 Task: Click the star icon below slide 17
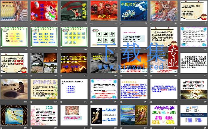click(61, 76)
